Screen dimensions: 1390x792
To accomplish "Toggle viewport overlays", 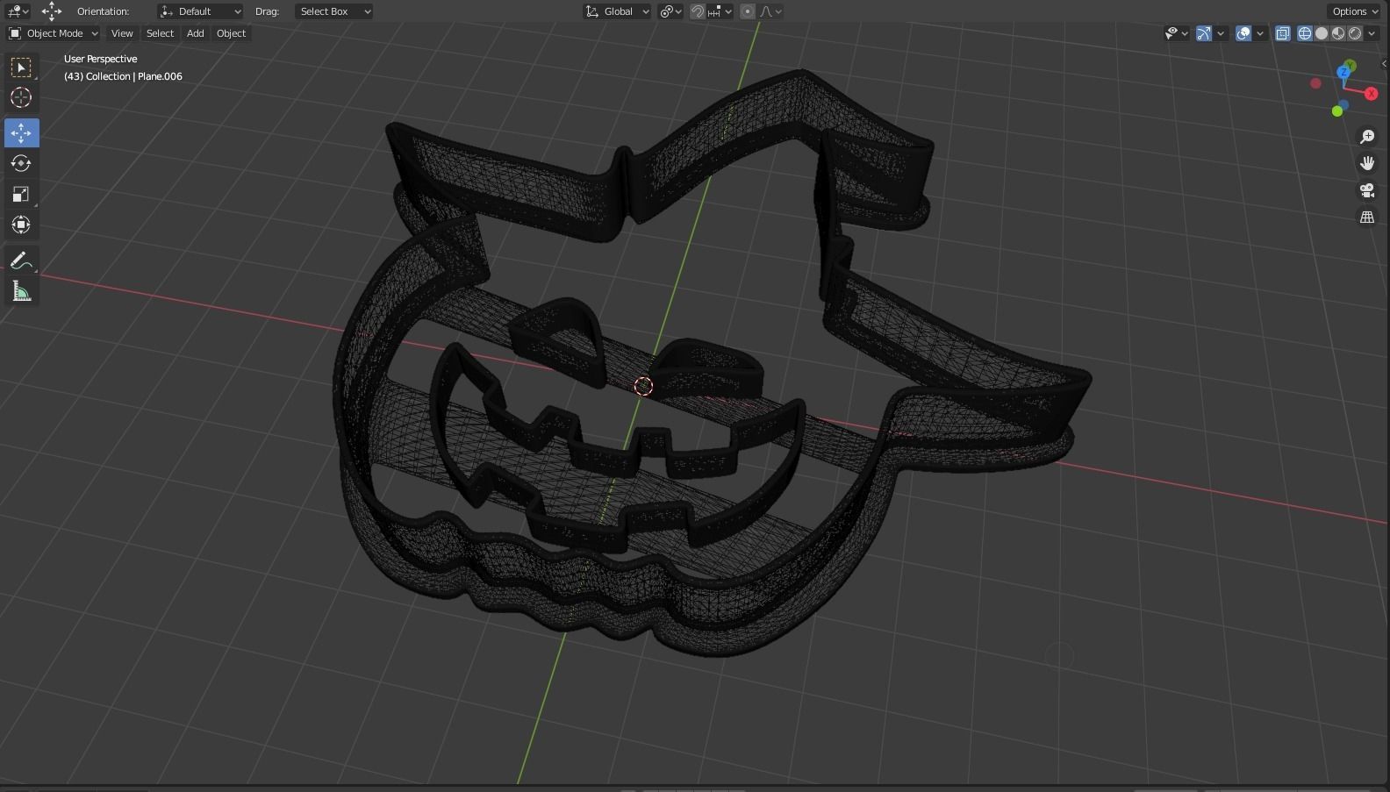I will pos(1243,33).
